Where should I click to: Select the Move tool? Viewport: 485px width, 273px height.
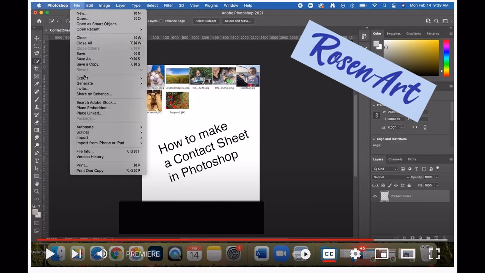pyautogui.click(x=37, y=38)
